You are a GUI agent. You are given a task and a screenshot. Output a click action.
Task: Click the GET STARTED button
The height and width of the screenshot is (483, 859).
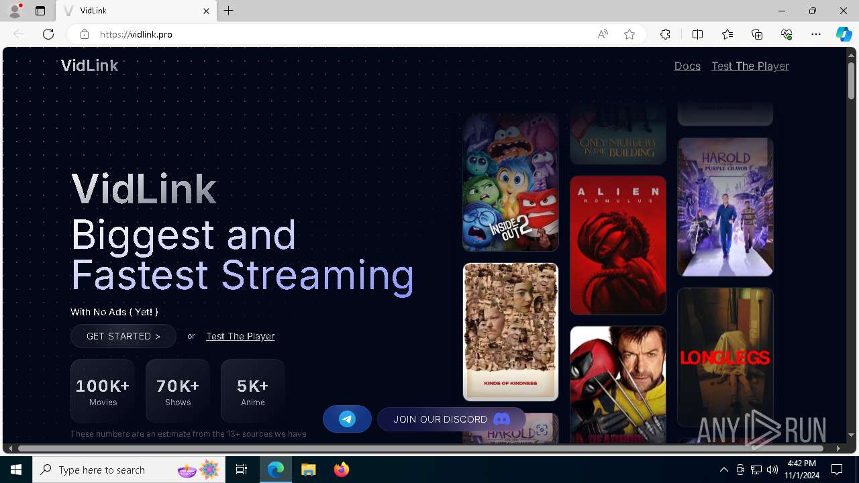[123, 336]
